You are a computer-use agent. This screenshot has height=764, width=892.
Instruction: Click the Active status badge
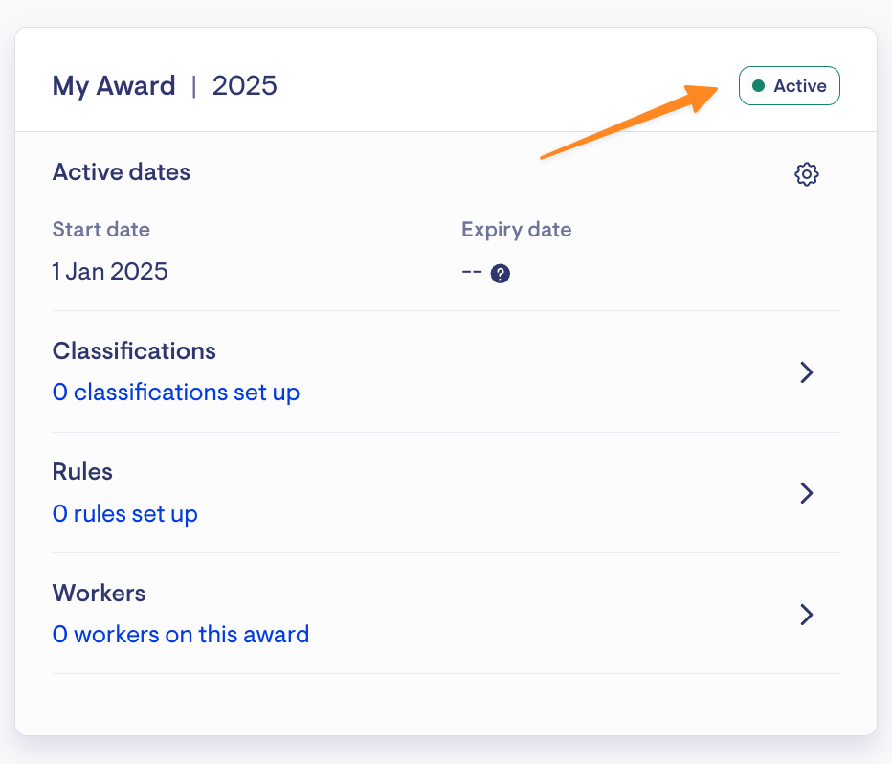pyautogui.click(x=789, y=86)
